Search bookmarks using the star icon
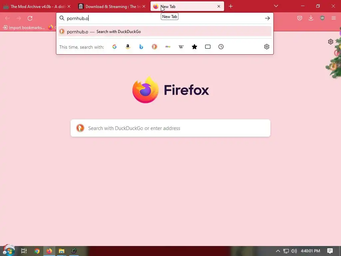341x256 pixels. click(x=194, y=47)
